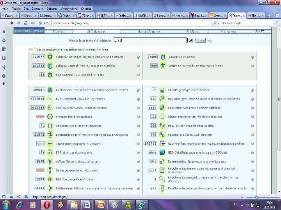Open the SRA database icon
Screen dimensions: 281x210
pyautogui.click(x=50, y=179)
